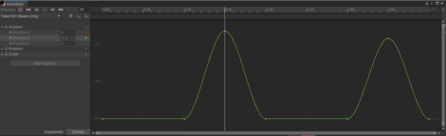The width and height of the screenshot is (446, 136).
Task: Expand the Scale property group
Action: click(x=2, y=54)
